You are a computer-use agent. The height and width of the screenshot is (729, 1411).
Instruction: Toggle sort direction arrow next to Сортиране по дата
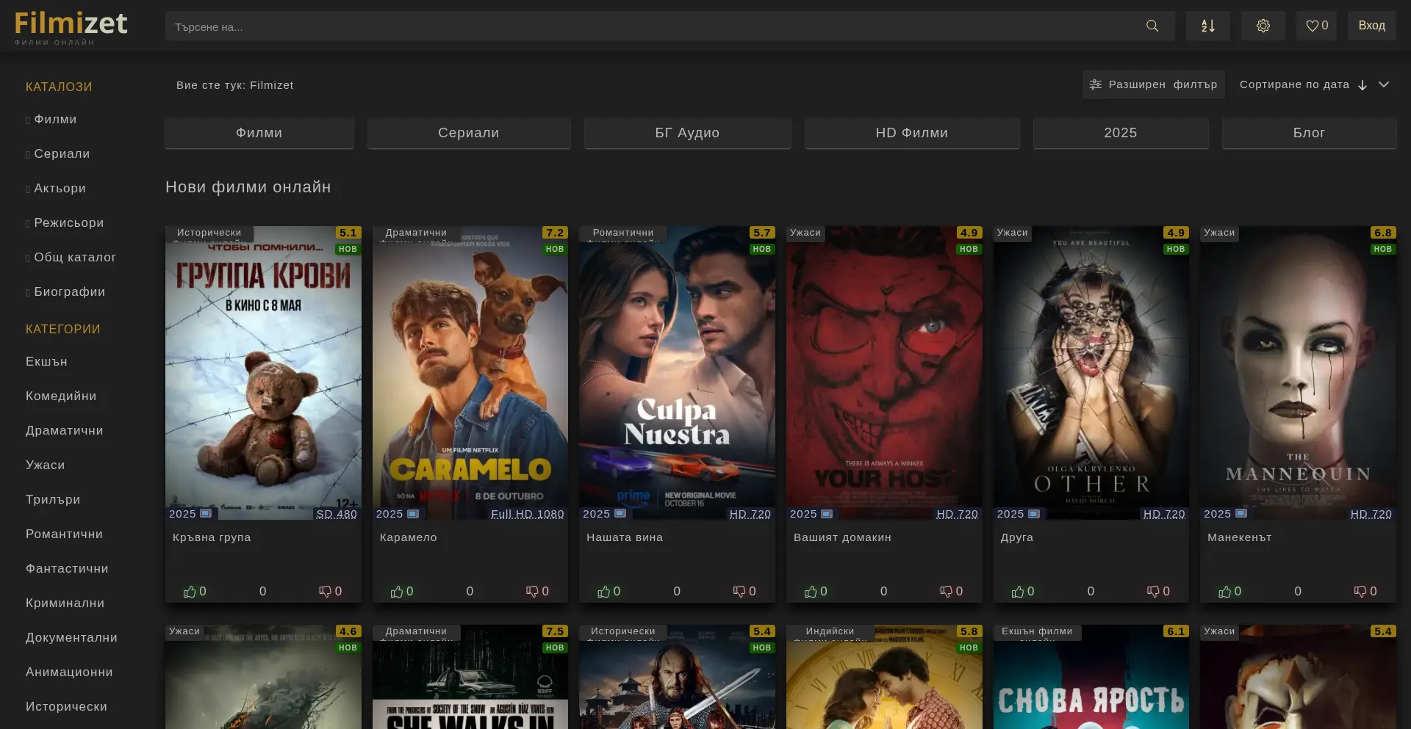pos(1362,85)
